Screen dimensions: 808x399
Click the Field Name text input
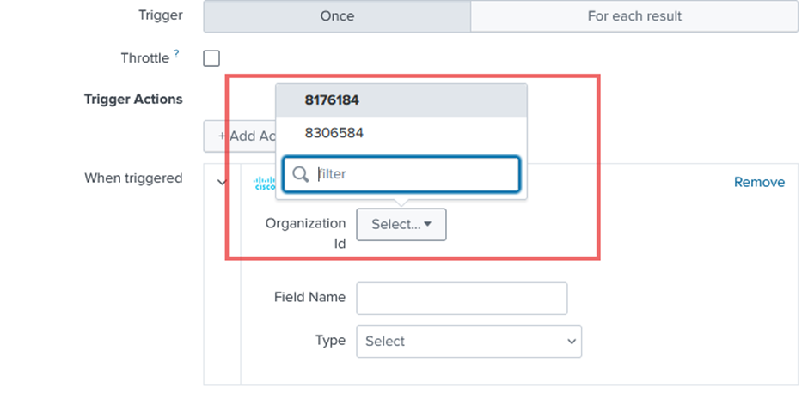462,298
